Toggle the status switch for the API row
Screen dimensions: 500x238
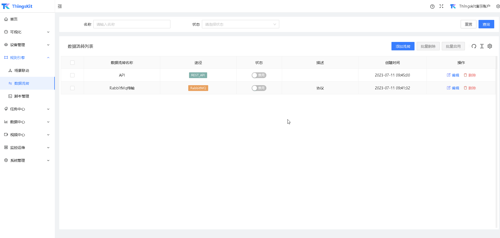pos(259,75)
